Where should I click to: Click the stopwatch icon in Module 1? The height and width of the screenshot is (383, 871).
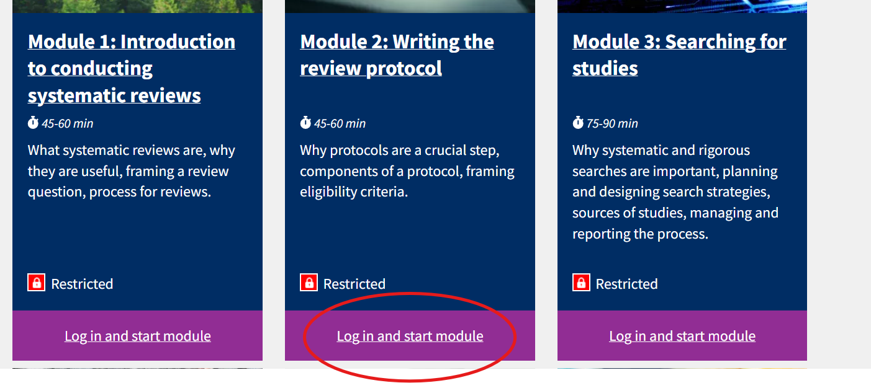[x=34, y=123]
